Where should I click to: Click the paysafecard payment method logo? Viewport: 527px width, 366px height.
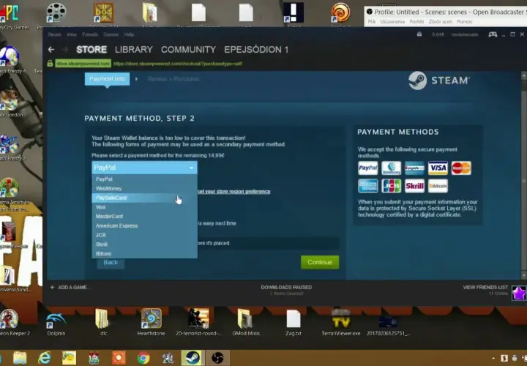[x=414, y=168]
